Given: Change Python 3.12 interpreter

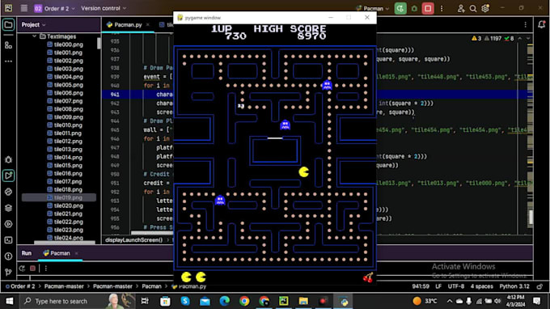Looking at the screenshot, I should coord(514,286).
